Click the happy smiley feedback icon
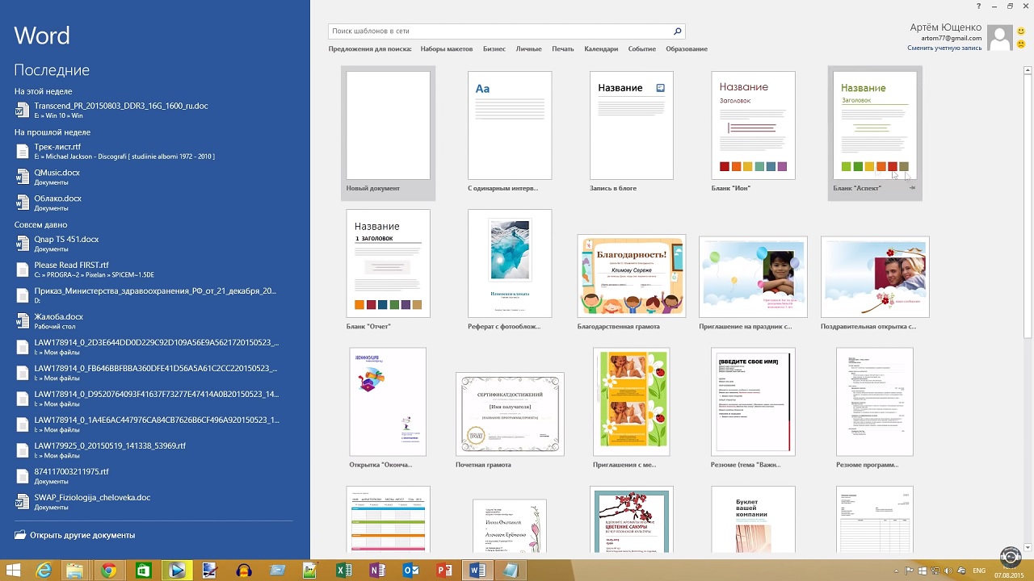This screenshot has width=1034, height=581. (x=1021, y=31)
